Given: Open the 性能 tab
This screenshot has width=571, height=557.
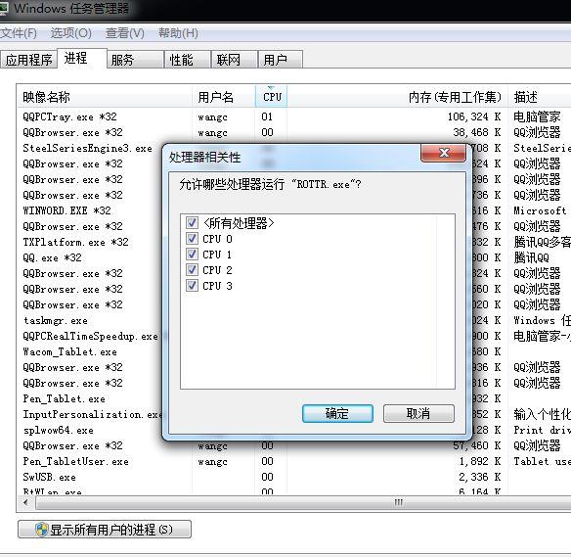Looking at the screenshot, I should pos(188,60).
